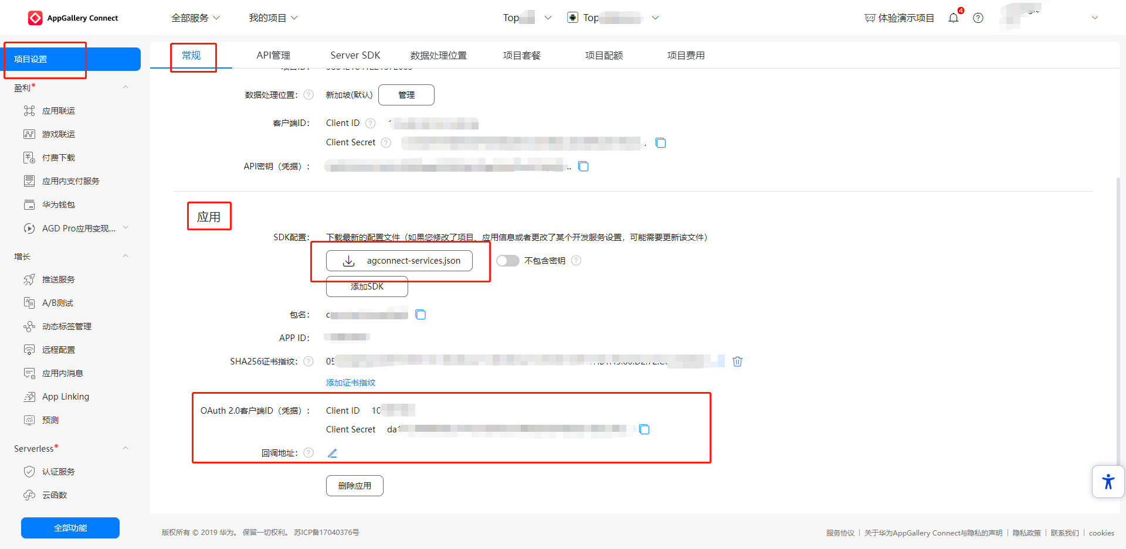Viewport: 1126px width, 549px height.
Task: Click the 游戏联运 sidebar icon
Action: [x=29, y=134]
